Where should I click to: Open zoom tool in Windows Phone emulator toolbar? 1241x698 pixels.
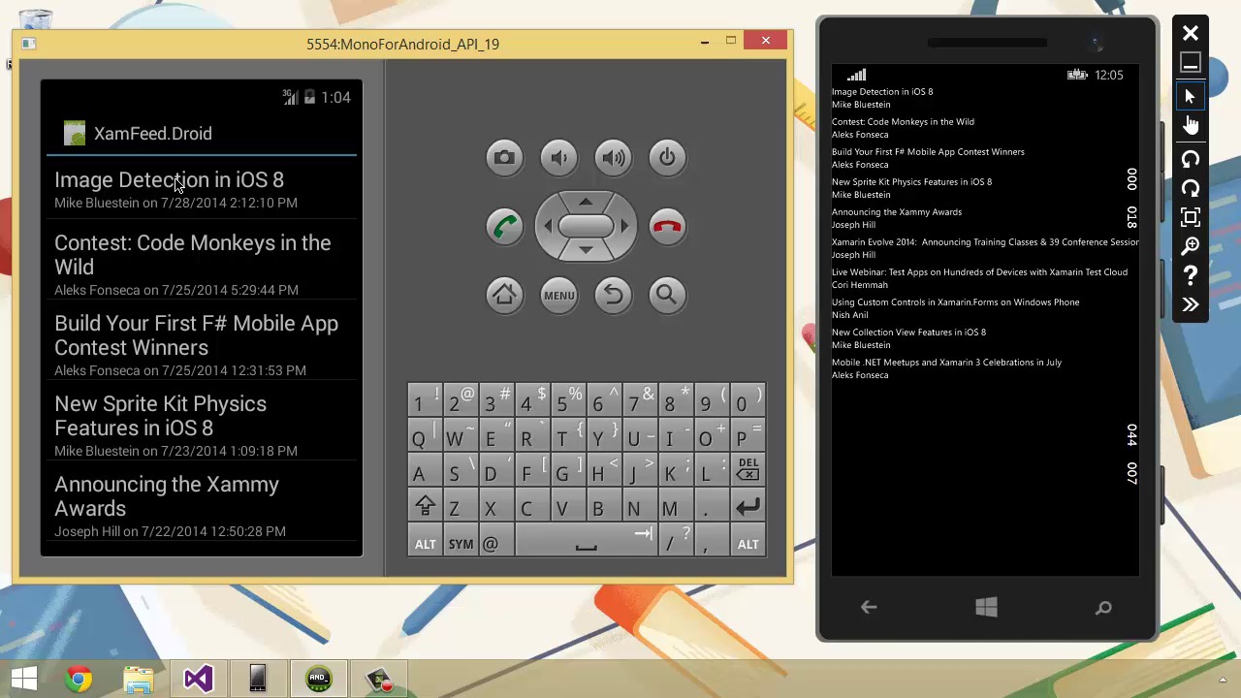(x=1190, y=246)
